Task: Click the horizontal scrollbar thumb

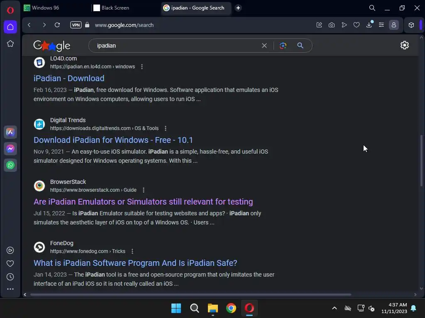Action: coord(191,294)
